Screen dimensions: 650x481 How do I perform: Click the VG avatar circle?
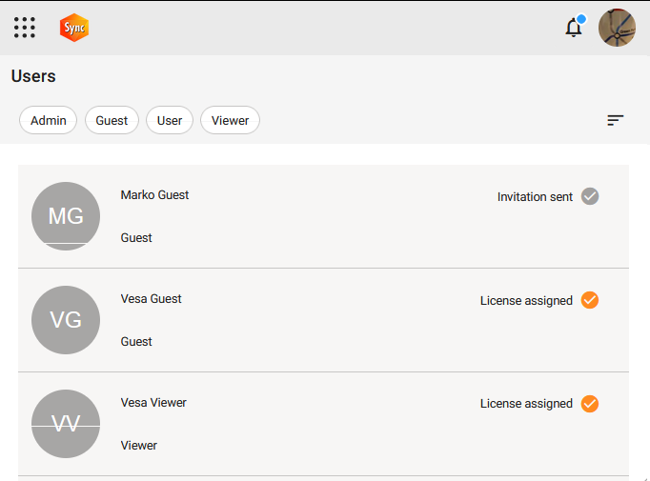click(66, 320)
